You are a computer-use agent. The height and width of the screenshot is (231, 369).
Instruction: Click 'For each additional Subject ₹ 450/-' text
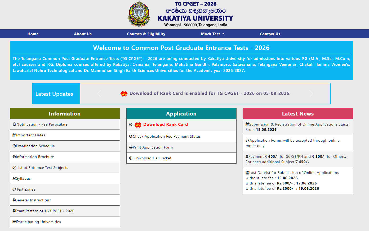pos(277,162)
